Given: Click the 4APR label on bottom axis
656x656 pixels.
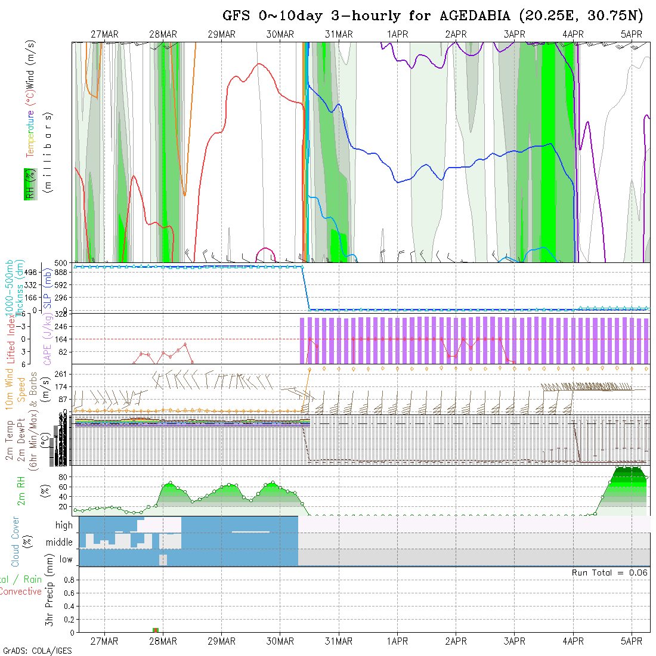Looking at the screenshot, I should click(573, 641).
